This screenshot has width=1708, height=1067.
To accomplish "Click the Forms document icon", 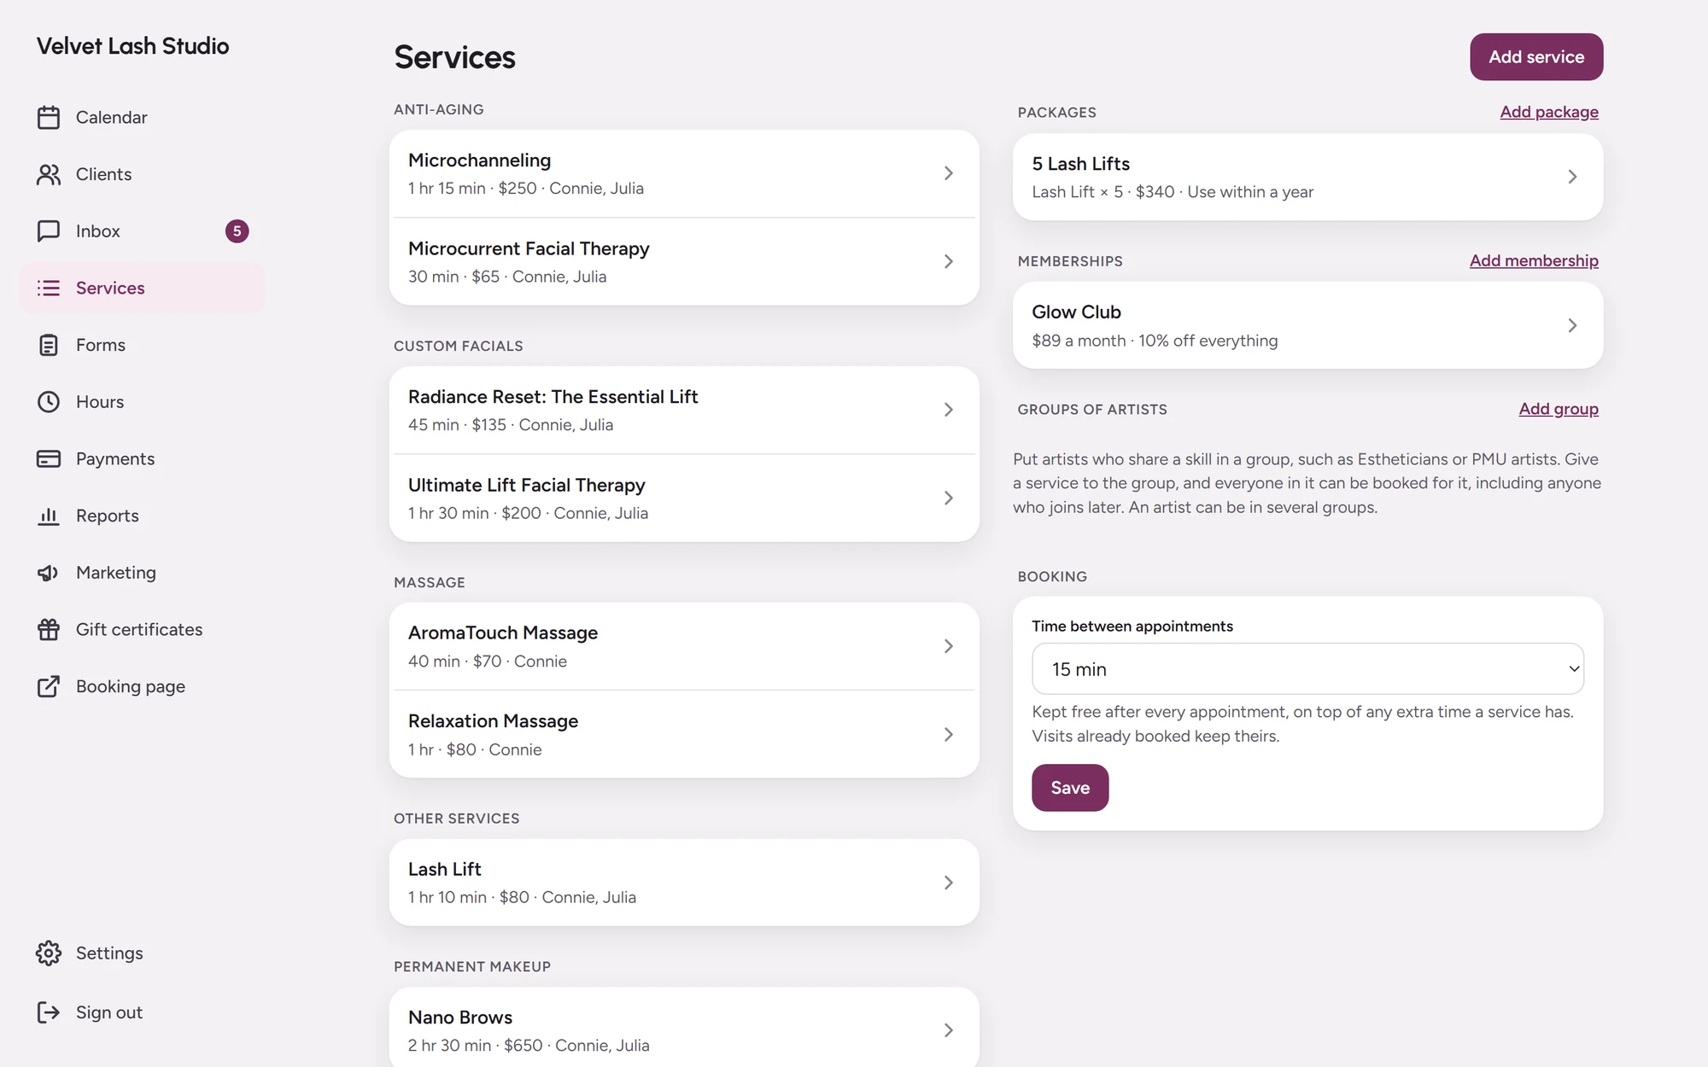I will [49, 345].
